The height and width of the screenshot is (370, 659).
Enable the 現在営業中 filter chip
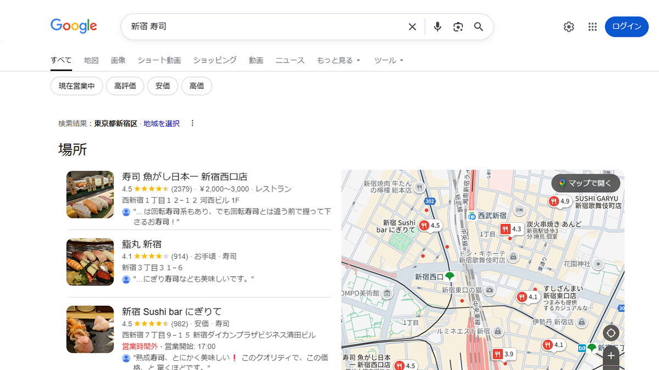click(x=76, y=86)
